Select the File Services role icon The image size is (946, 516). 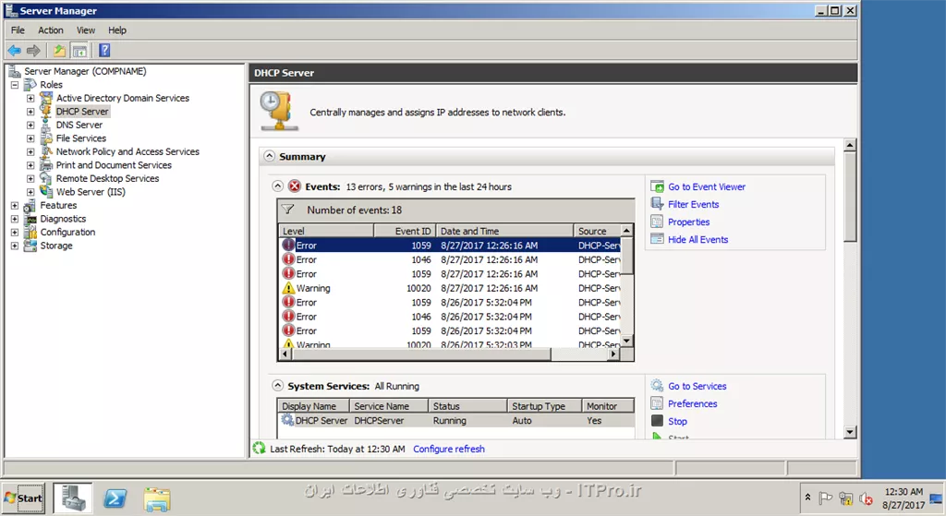tap(46, 138)
